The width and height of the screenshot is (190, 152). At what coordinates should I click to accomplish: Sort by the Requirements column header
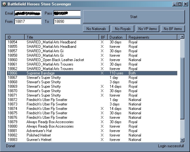152,37
